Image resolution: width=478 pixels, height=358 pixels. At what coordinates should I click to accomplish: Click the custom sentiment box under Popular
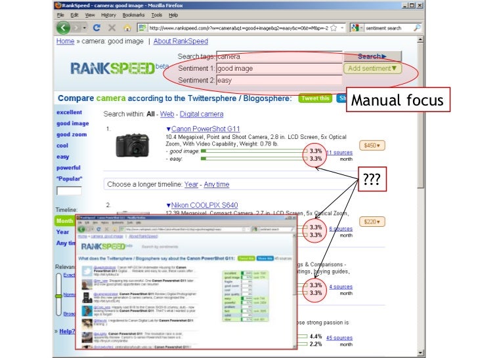pos(69,191)
